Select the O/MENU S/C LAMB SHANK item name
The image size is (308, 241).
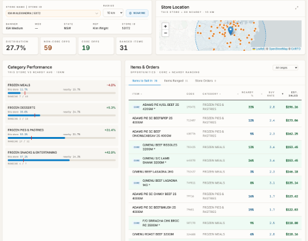pyautogui.click(x=156, y=160)
